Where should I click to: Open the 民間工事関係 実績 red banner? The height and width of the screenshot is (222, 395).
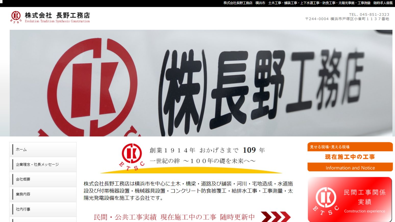[x=350, y=200]
